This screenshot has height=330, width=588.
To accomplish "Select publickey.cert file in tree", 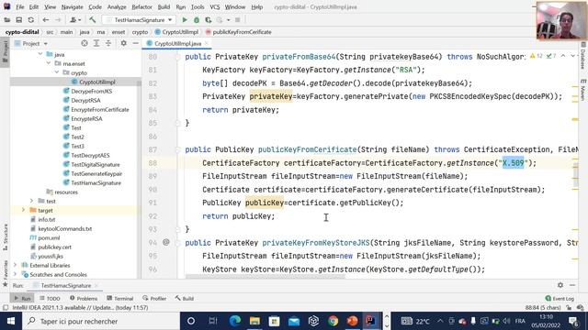I will click(51, 247).
